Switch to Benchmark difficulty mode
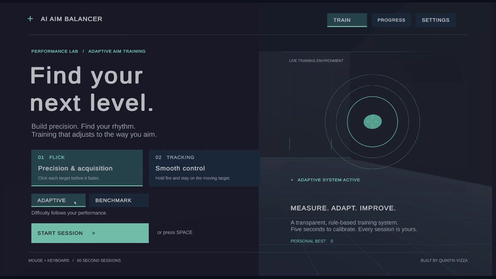 pos(119,200)
